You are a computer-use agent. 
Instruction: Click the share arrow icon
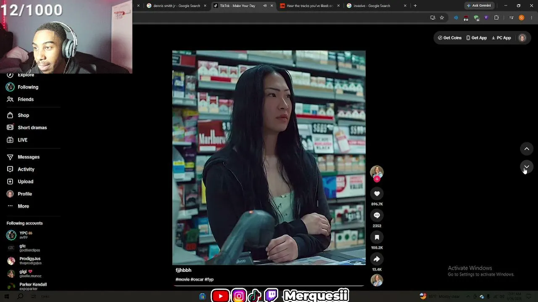377,259
